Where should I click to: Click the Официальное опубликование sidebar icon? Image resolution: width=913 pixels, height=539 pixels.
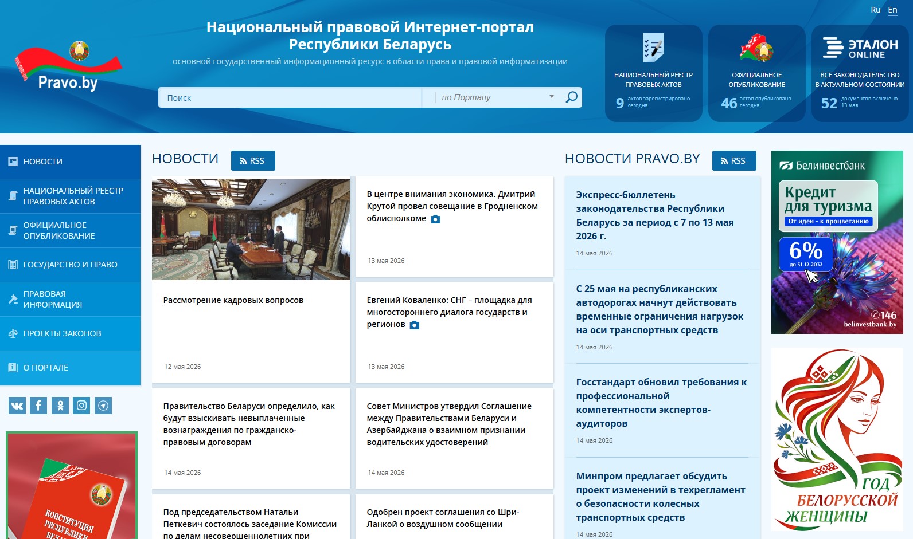(x=13, y=230)
